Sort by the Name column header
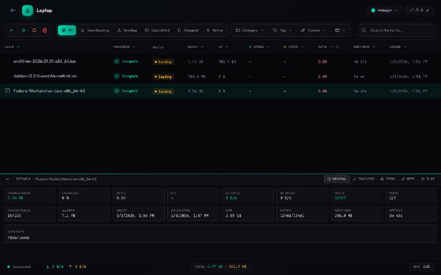The width and height of the screenshot is (441, 275). pos(12,47)
